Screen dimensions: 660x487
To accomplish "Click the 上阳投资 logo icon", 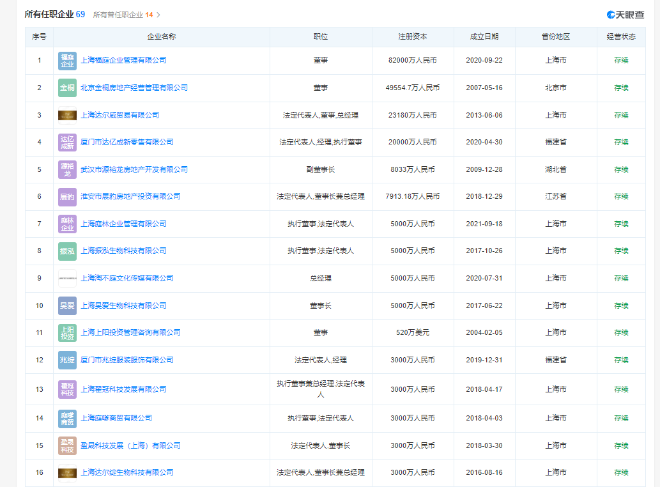I will tap(67, 332).
